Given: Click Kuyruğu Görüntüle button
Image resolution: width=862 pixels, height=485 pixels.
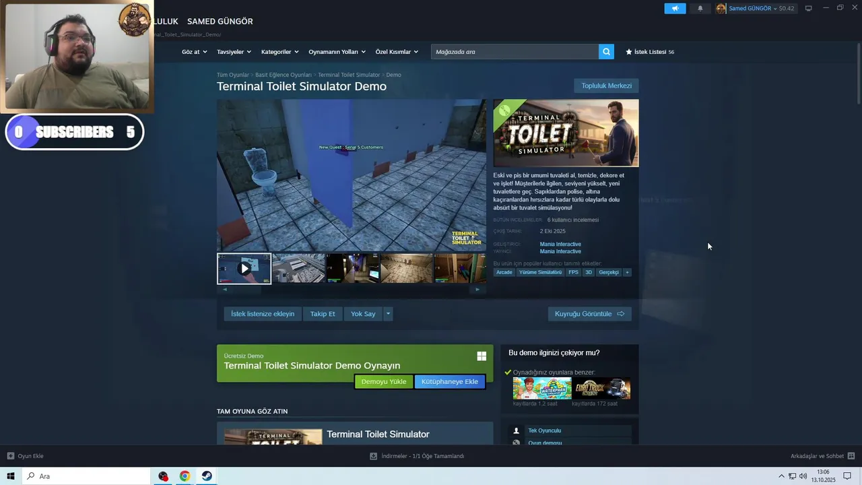Looking at the screenshot, I should [x=590, y=314].
